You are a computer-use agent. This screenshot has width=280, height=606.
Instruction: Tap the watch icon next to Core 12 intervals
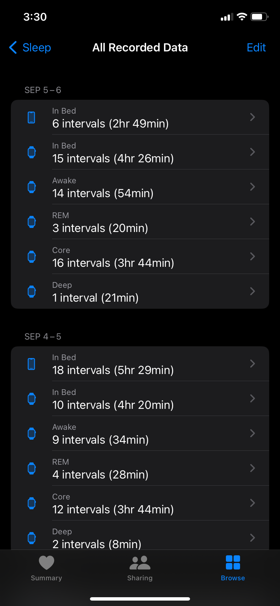(x=31, y=503)
